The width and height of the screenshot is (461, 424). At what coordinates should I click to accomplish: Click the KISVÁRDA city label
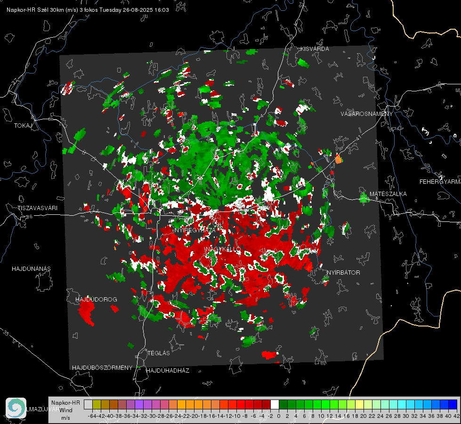[x=315, y=49]
